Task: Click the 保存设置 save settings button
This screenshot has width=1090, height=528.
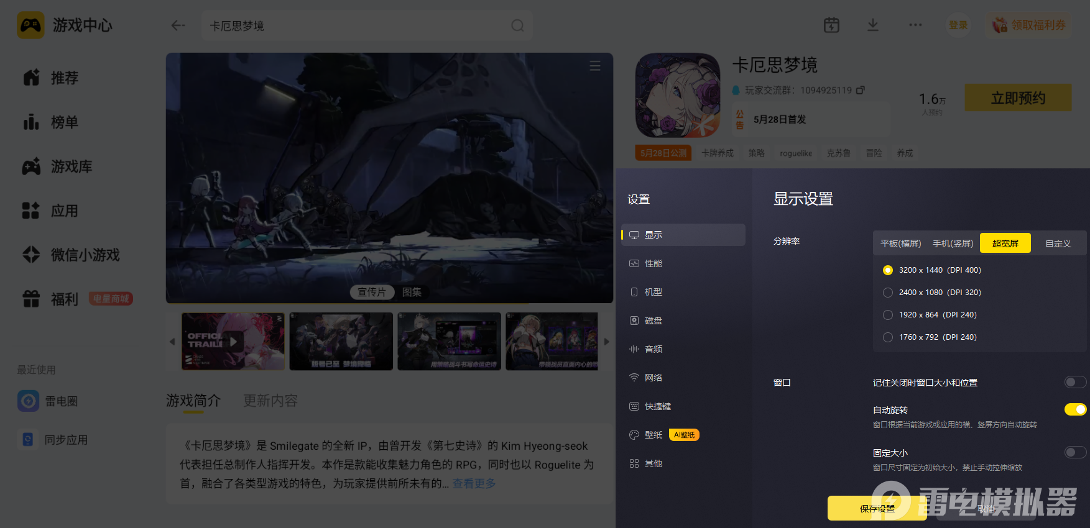Action: click(877, 508)
